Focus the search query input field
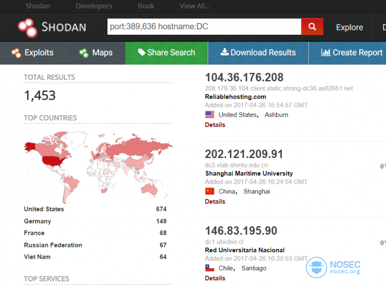386x290 pixels. pos(204,26)
